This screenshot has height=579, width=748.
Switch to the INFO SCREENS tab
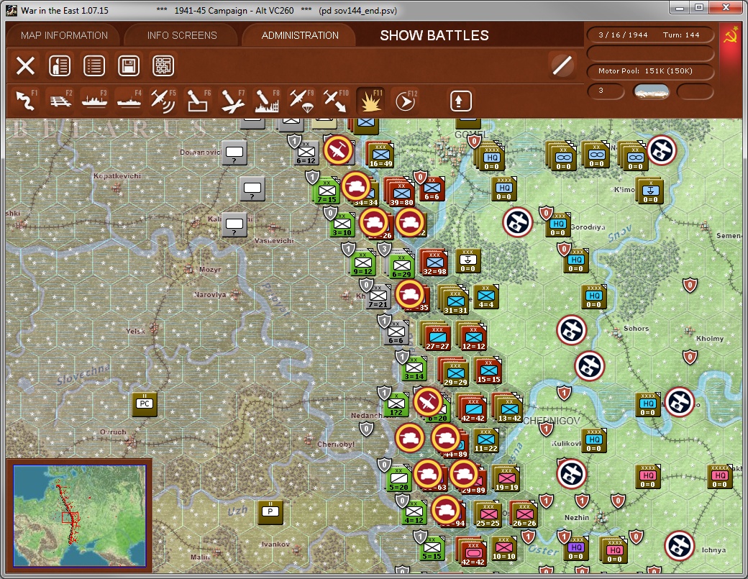coord(182,35)
